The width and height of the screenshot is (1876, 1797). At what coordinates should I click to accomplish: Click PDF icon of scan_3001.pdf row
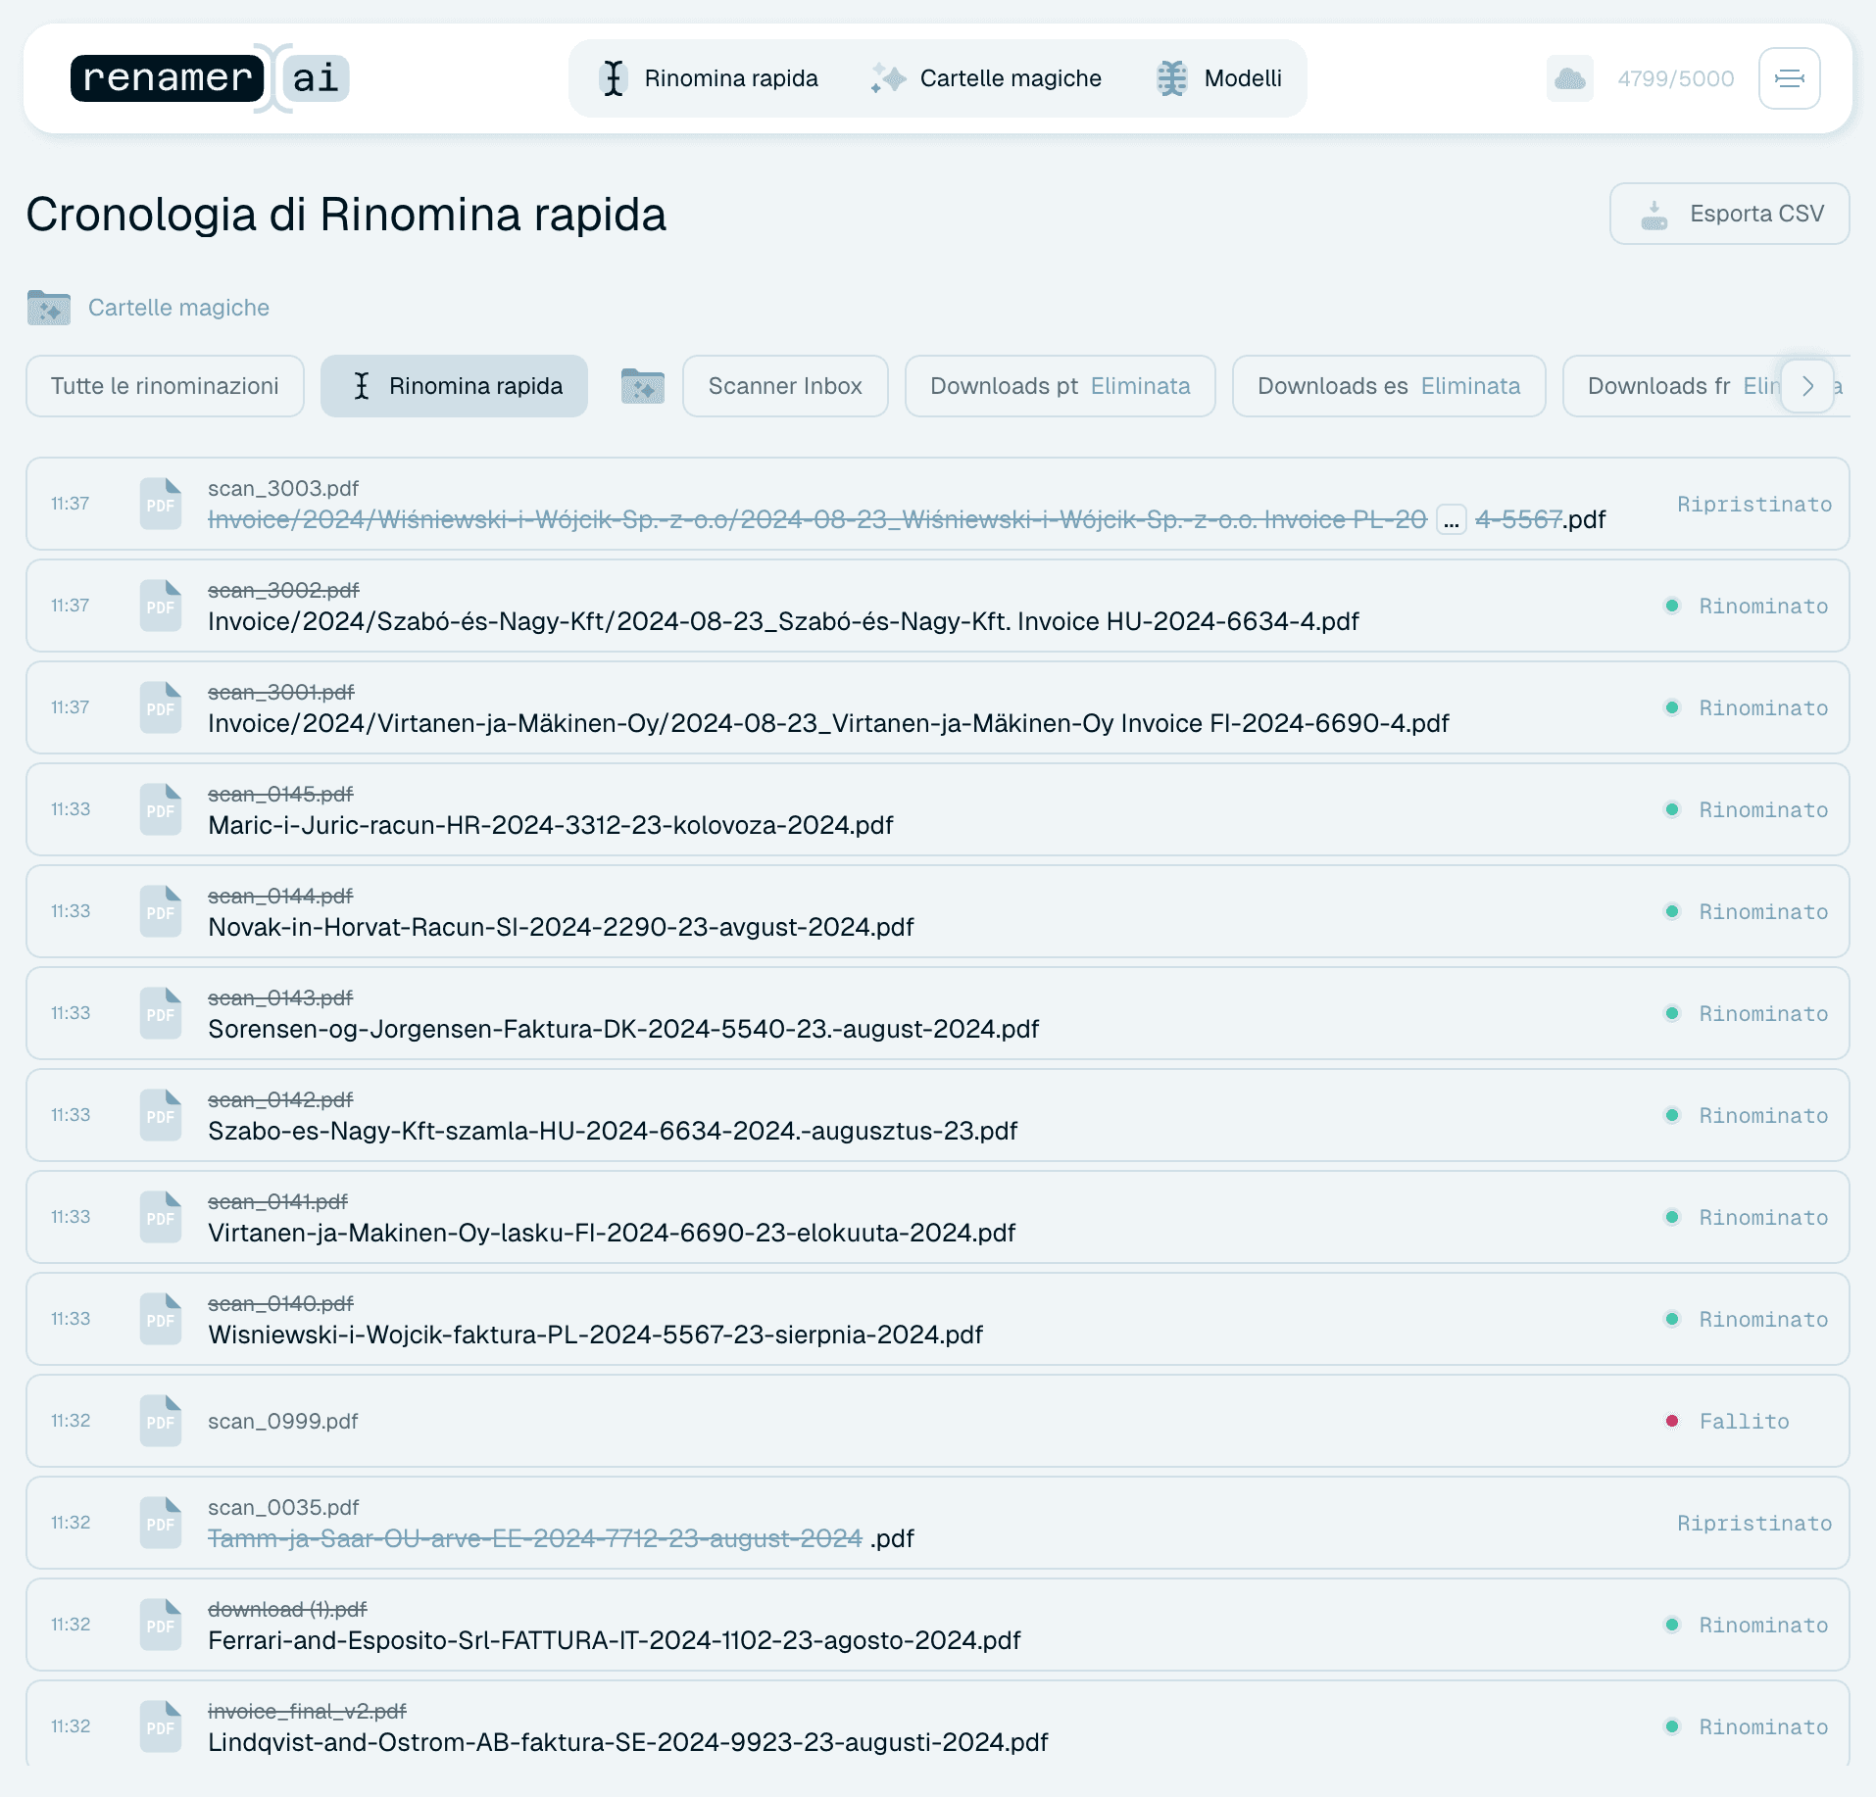161,707
